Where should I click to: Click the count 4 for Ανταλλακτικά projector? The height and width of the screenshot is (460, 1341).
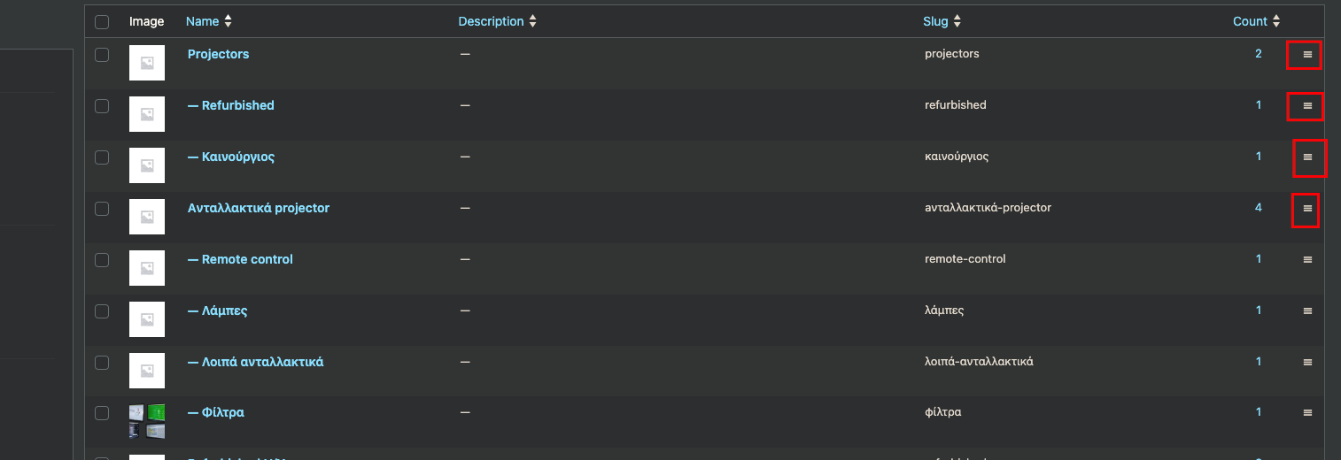click(1259, 208)
